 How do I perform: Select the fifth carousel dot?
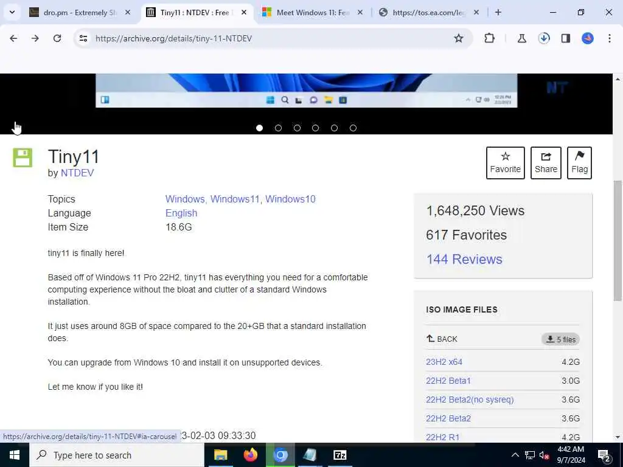[x=334, y=128]
